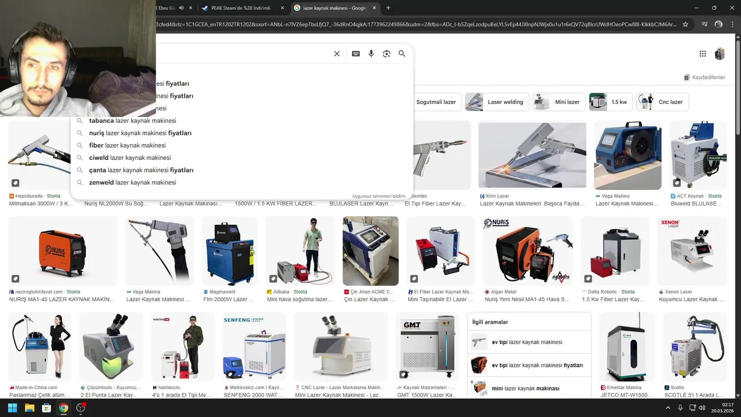Open the Çin Jinan ACME image result
741x417 pixels.
370,251
